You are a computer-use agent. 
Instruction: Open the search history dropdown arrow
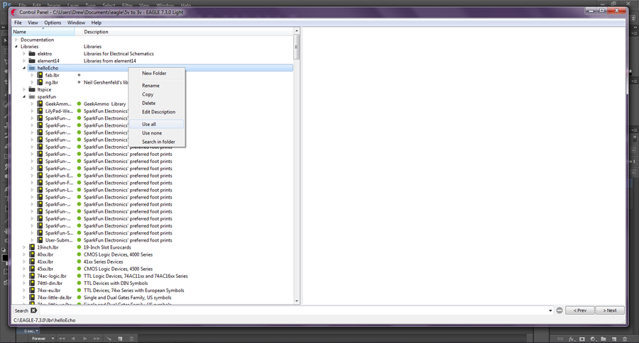pos(550,310)
